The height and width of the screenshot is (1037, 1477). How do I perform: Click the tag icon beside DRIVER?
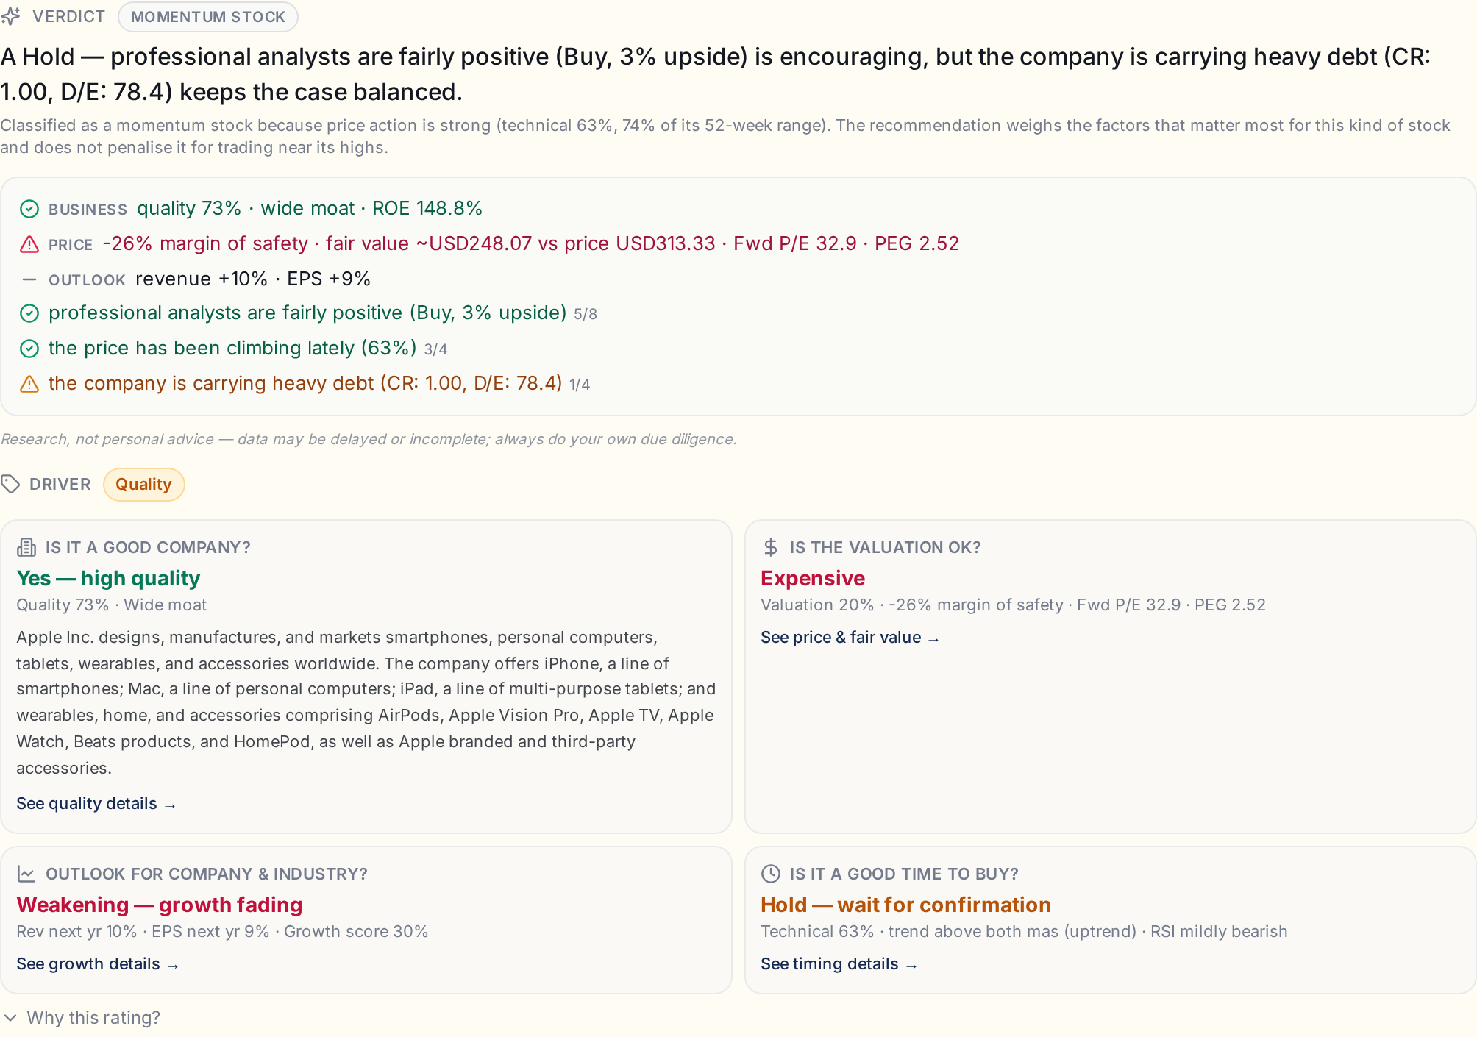pyautogui.click(x=10, y=484)
